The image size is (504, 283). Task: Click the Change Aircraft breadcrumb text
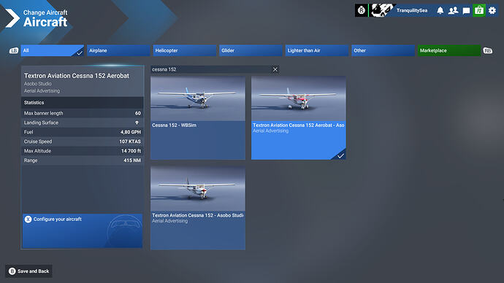[x=45, y=12]
